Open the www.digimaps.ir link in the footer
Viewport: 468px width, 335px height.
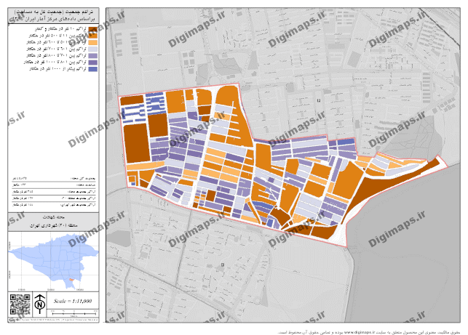(x=359, y=331)
